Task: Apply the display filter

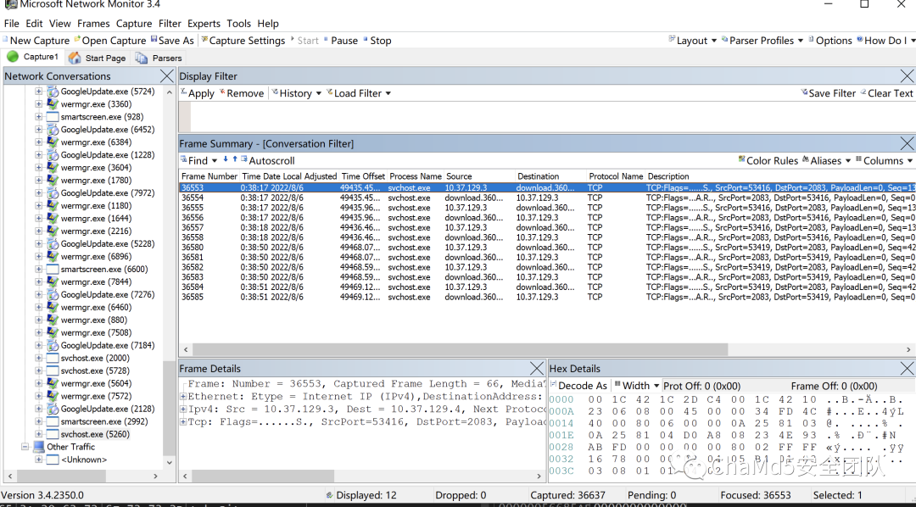Action: coord(198,93)
